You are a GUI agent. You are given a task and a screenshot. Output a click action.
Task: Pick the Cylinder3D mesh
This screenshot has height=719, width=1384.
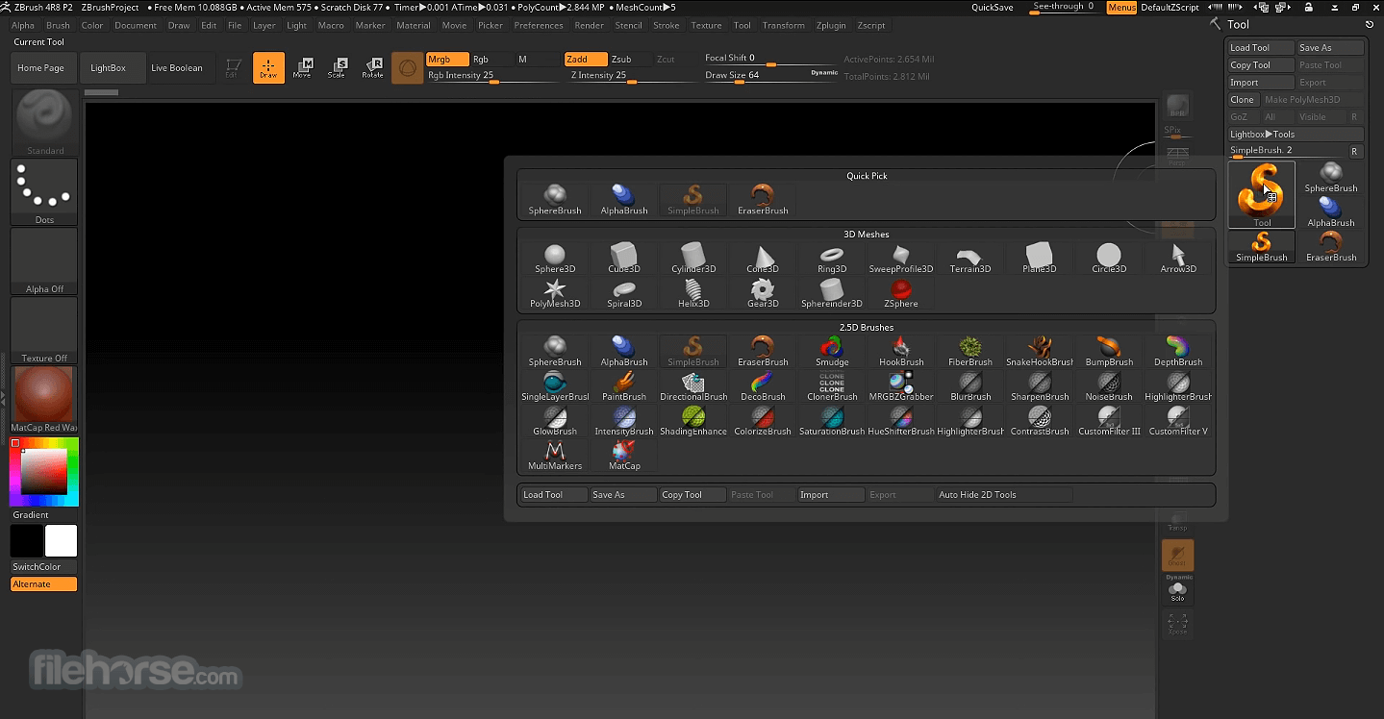pos(693,259)
